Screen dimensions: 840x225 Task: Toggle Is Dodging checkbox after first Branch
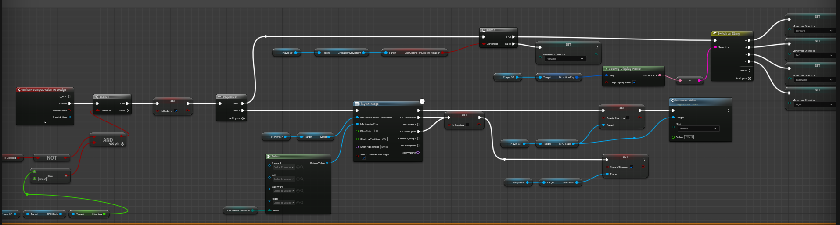pos(176,111)
